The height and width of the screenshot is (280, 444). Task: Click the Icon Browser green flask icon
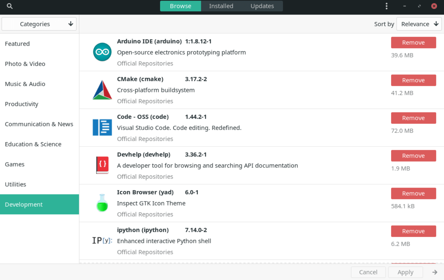tap(102, 203)
